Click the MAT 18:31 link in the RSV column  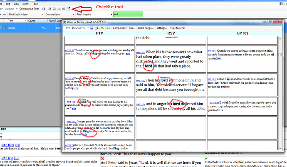tap(141, 52)
